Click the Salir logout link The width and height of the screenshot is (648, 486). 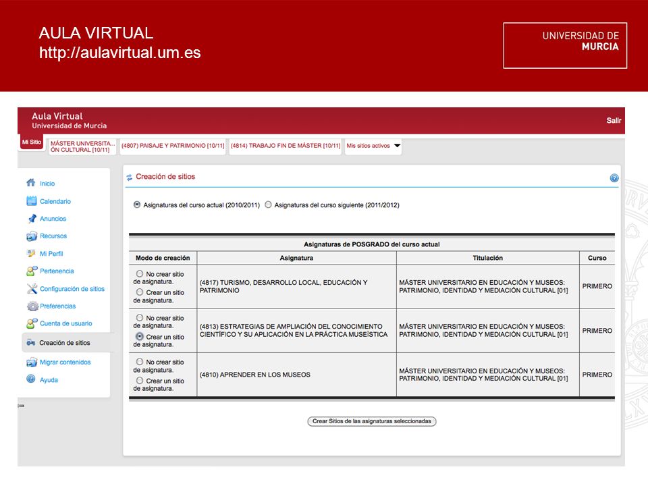[614, 120]
